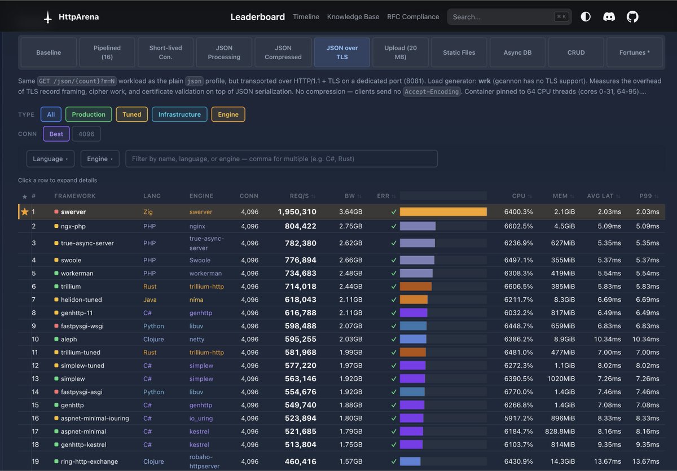
Task: Toggle the Tuned type filter
Action: pos(132,115)
